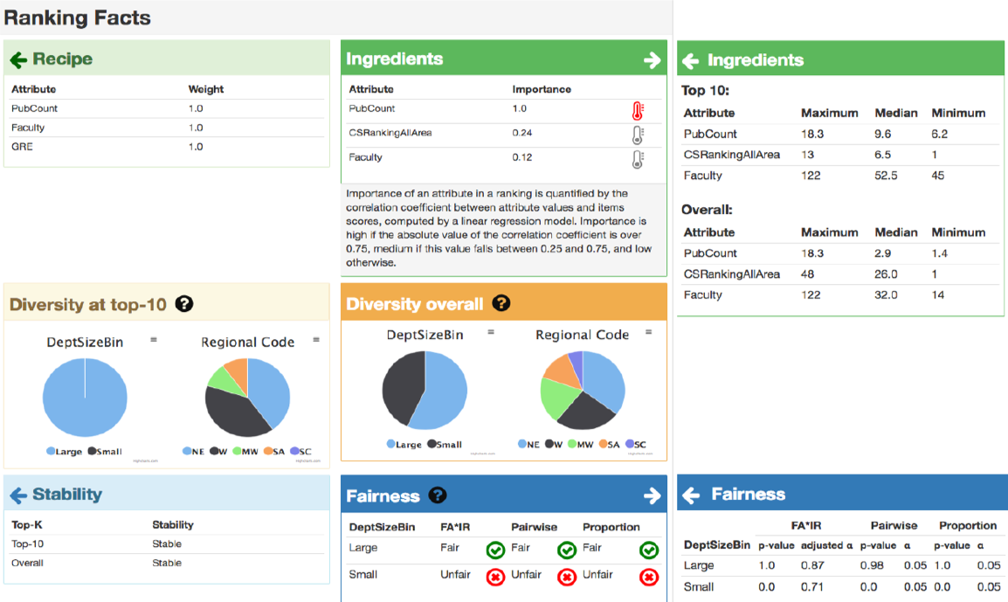This screenshot has width=1008, height=602.
Task: Toggle Small legend item in overall DeptSizeBin
Action: pos(445,445)
